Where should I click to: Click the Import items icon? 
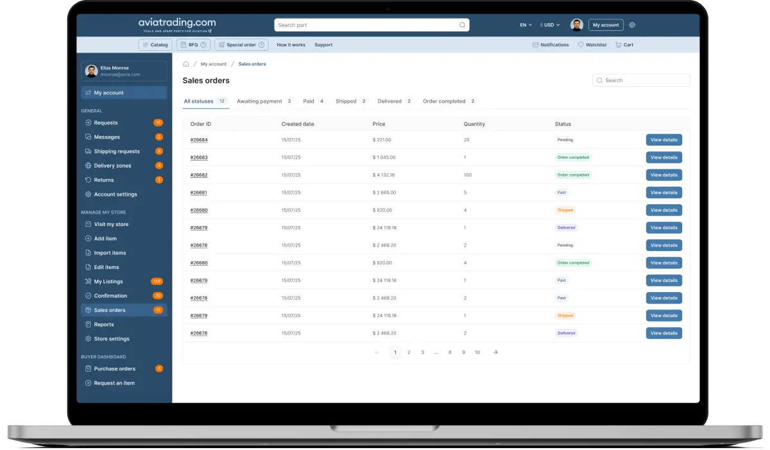(88, 253)
